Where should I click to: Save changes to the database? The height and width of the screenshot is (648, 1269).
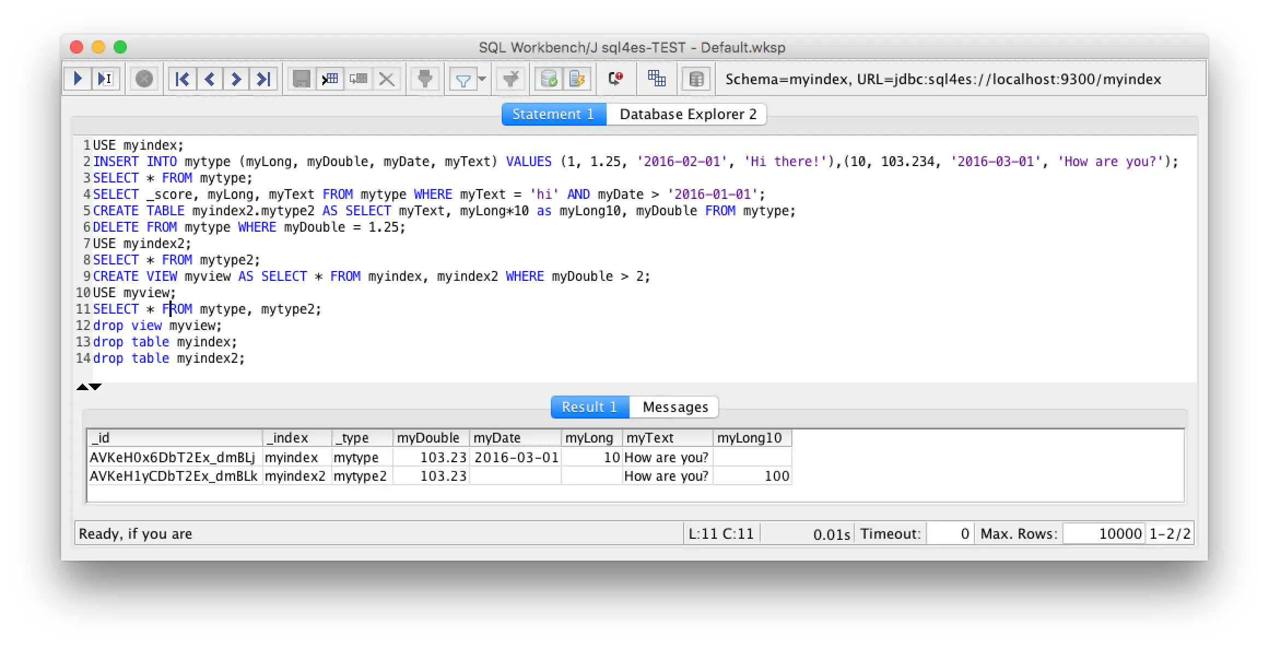pyautogui.click(x=301, y=78)
